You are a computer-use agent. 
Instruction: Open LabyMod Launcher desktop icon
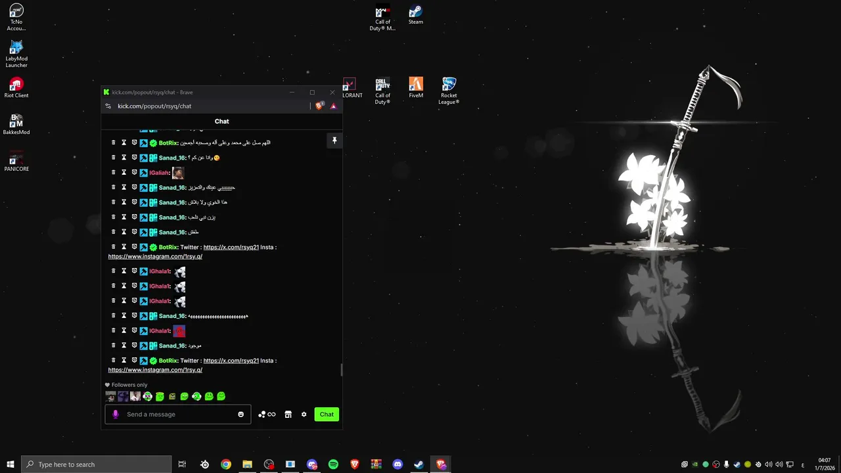(16, 55)
